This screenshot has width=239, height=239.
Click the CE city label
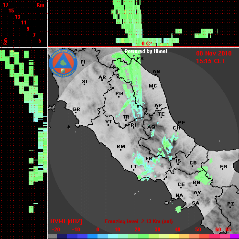point(181,185)
